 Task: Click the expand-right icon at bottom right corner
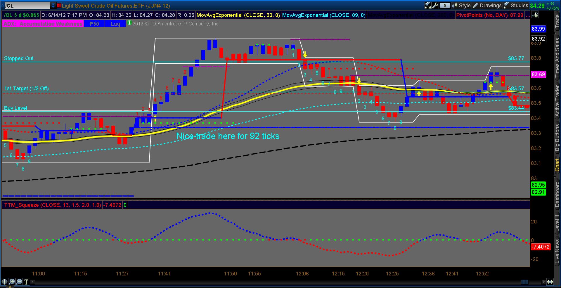(x=550, y=282)
